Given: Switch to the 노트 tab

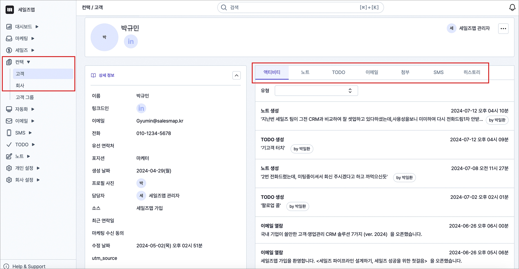Looking at the screenshot, I should [305, 72].
